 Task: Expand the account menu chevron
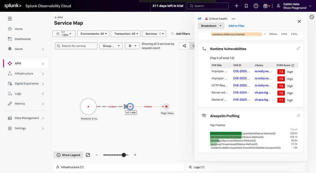tap(310, 6)
